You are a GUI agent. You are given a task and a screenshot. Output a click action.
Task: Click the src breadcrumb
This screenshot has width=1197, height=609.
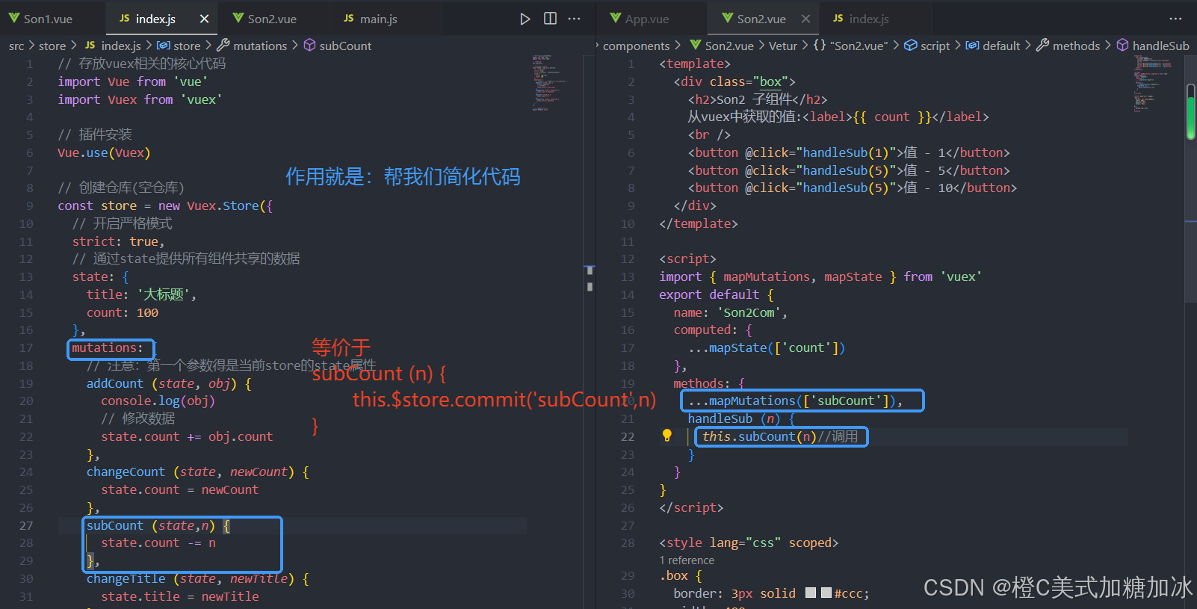click(x=16, y=46)
